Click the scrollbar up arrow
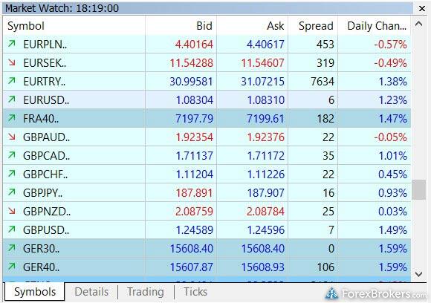 (x=418, y=24)
